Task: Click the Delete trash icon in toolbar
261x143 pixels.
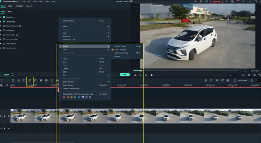Action: (13, 80)
